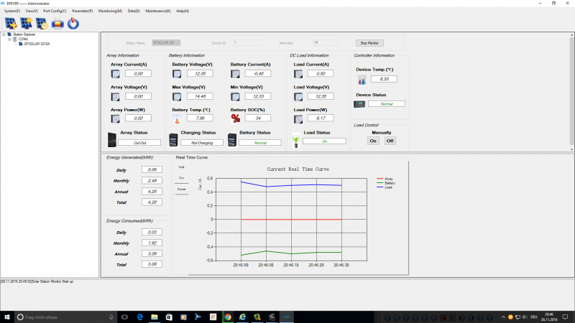Screen dimensions: 575x323
Task: Turn the load On manually
Action: click(x=373, y=141)
